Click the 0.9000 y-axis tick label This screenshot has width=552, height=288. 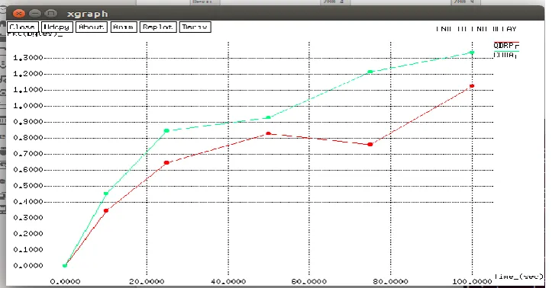pyautogui.click(x=28, y=121)
